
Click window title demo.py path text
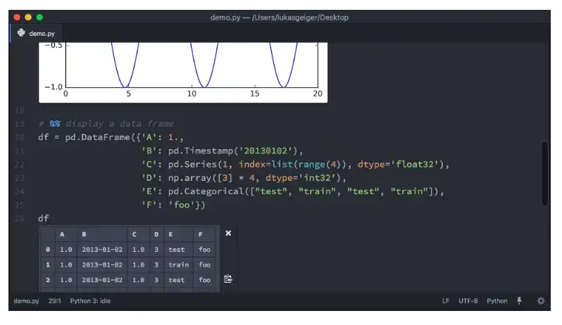(279, 18)
